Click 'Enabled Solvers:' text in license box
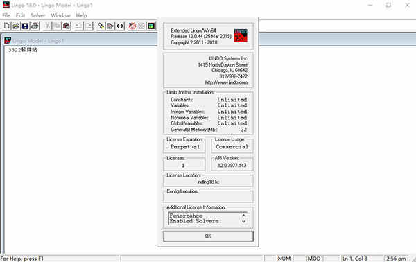 pos(196,221)
